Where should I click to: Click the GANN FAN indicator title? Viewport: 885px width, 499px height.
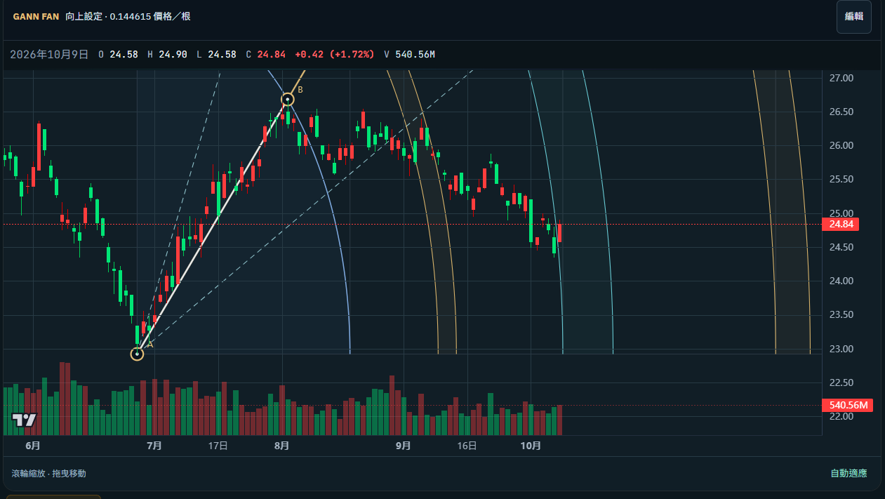click(x=36, y=16)
